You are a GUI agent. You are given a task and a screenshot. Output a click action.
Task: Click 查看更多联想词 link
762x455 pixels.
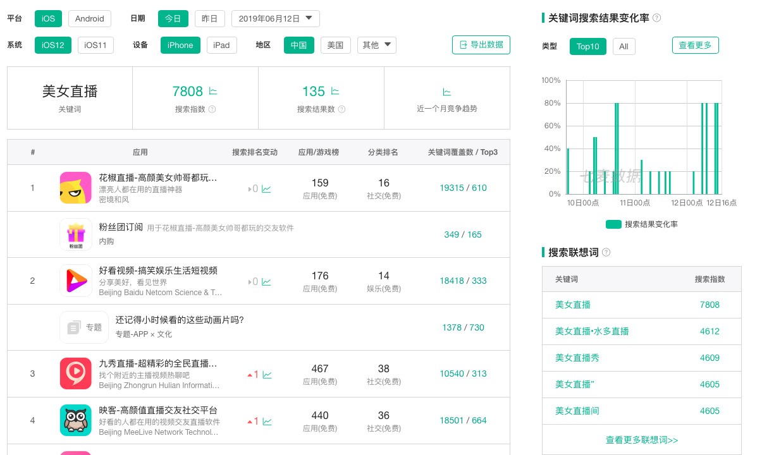click(641, 440)
